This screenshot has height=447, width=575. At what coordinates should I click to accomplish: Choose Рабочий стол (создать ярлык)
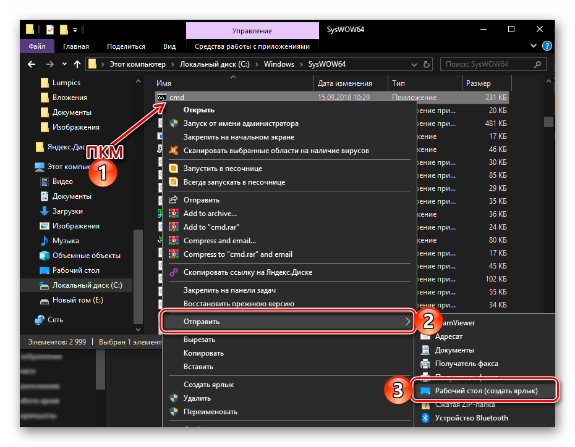[x=486, y=391]
